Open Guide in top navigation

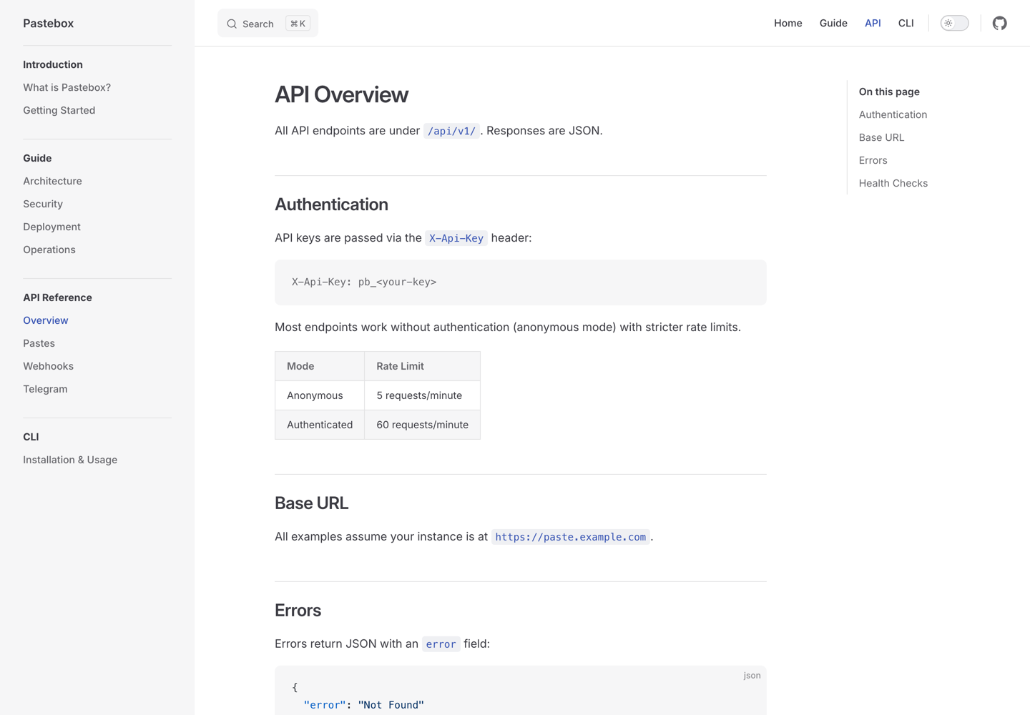click(833, 23)
